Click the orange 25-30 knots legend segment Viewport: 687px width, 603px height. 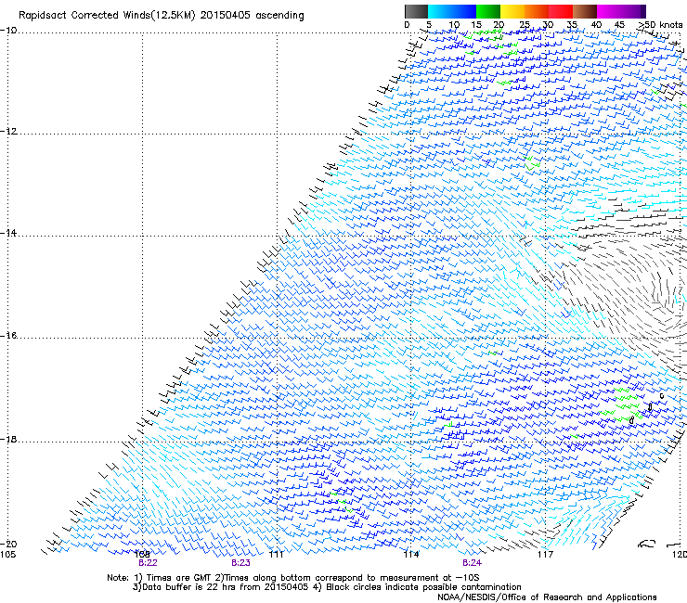tap(537, 11)
